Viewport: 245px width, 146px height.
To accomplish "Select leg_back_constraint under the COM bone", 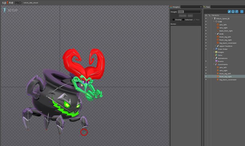I will [228, 43].
